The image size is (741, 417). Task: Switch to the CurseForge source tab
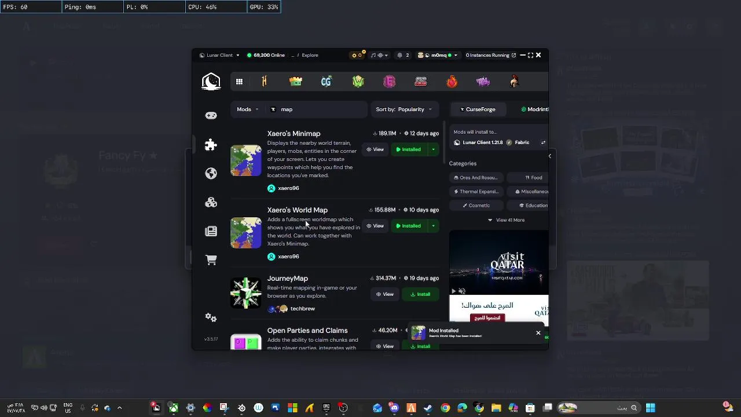point(478,109)
